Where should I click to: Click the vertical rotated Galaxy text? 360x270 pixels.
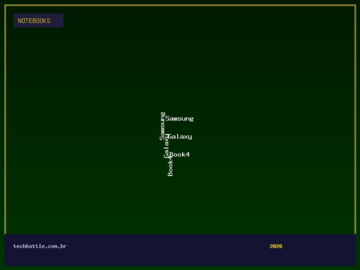coord(166,146)
